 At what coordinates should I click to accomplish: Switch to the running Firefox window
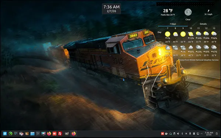tap(74, 134)
